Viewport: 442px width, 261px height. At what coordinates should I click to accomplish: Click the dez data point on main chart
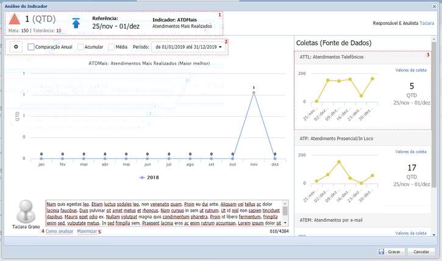tap(275, 159)
